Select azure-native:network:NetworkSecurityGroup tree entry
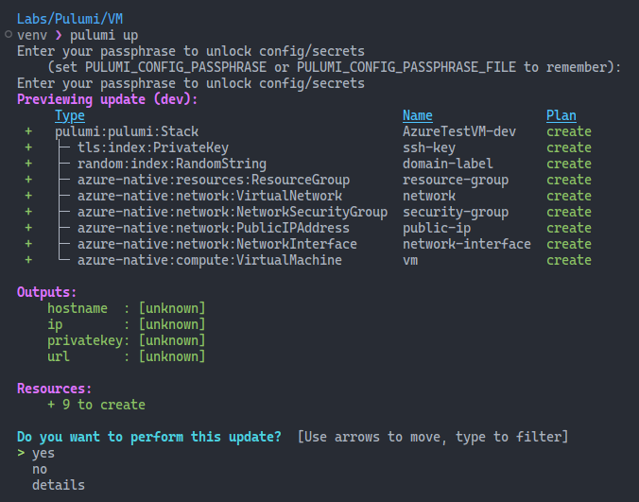Viewport: 639px width, 502px height. pyautogui.click(x=233, y=212)
